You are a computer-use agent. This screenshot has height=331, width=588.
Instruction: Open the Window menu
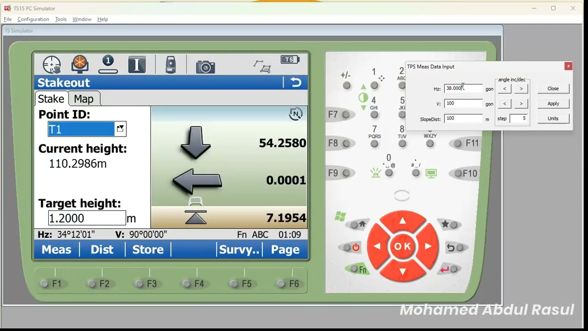tap(82, 19)
